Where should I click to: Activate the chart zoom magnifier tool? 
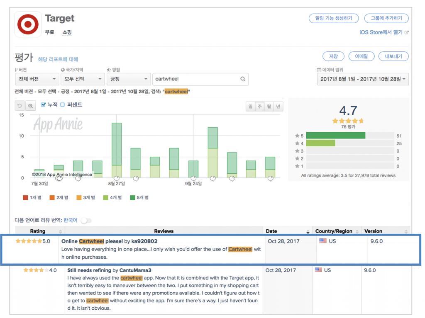31,106
